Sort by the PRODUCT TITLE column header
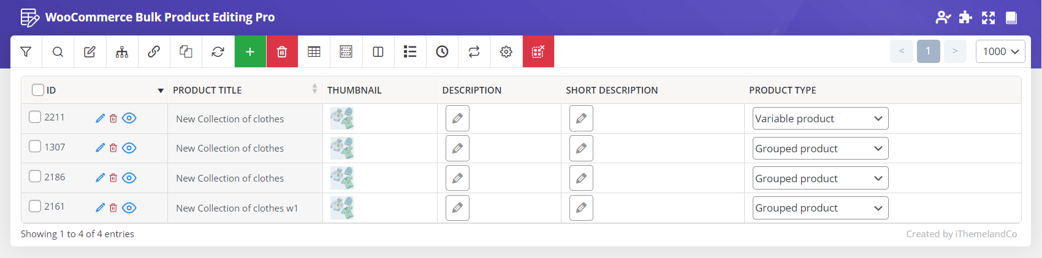This screenshot has height=258, width=1042. (207, 90)
